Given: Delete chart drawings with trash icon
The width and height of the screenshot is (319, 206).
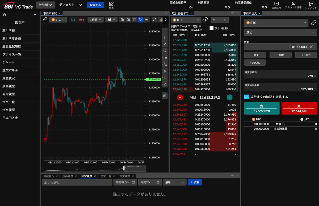Looking at the screenshot, I should click(x=165, y=96).
